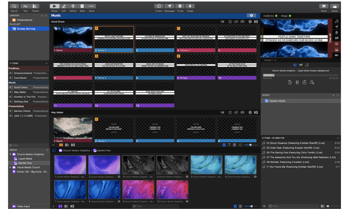349x209 pixels.
Task: Open the Props panel
Action: pos(180,6)
